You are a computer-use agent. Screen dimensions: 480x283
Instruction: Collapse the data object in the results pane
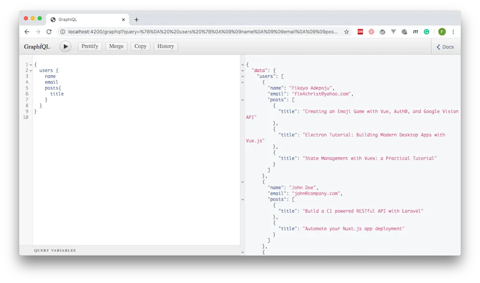[x=242, y=70]
